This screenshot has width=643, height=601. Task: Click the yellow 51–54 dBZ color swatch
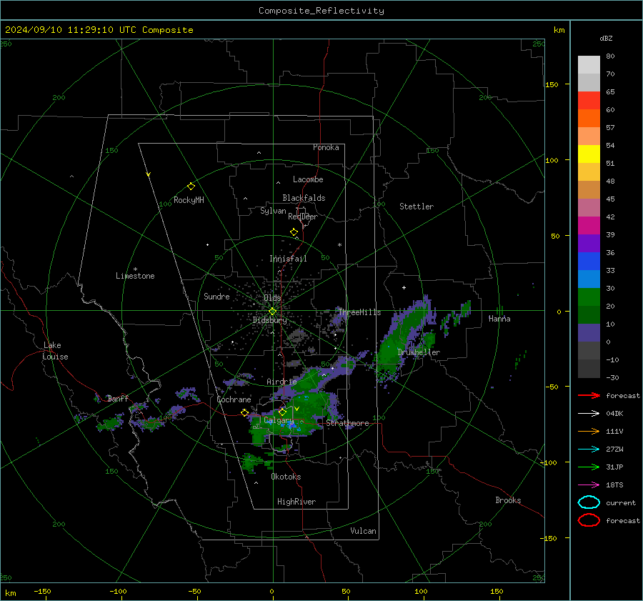tap(589, 154)
